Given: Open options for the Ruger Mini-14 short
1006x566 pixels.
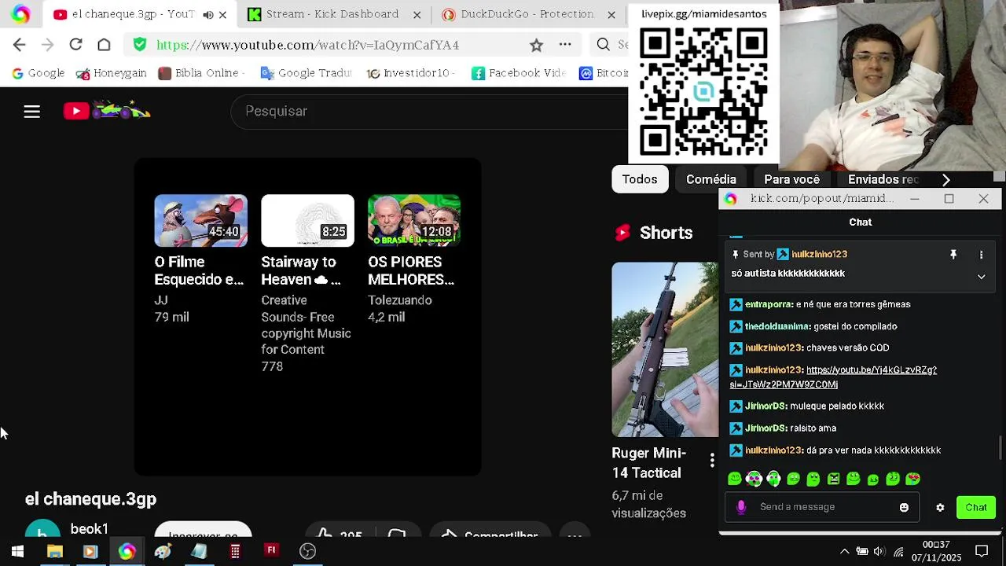Looking at the screenshot, I should pyautogui.click(x=712, y=460).
